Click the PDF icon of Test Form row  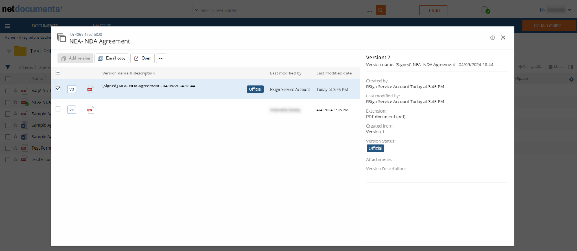[x=24, y=148]
